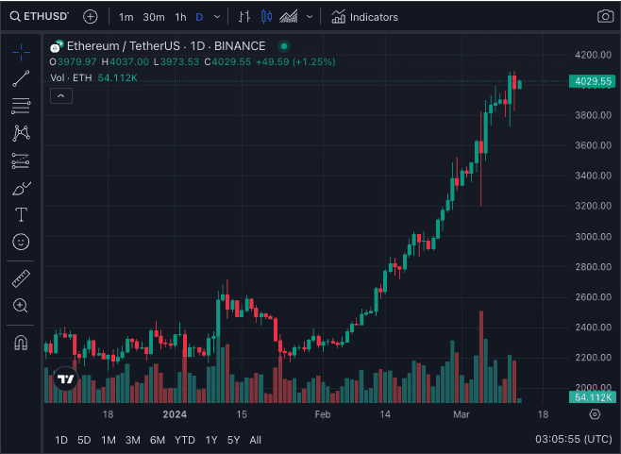Select the bars chart style icon

(244, 17)
